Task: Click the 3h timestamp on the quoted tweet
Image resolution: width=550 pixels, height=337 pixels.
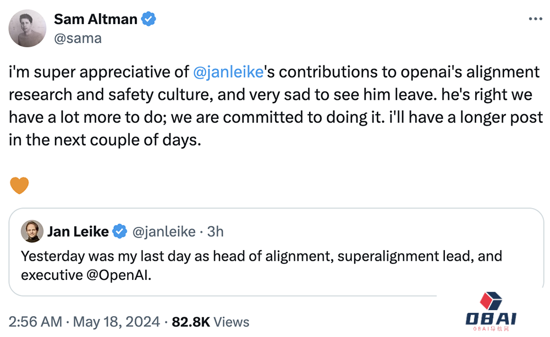Action: point(216,232)
